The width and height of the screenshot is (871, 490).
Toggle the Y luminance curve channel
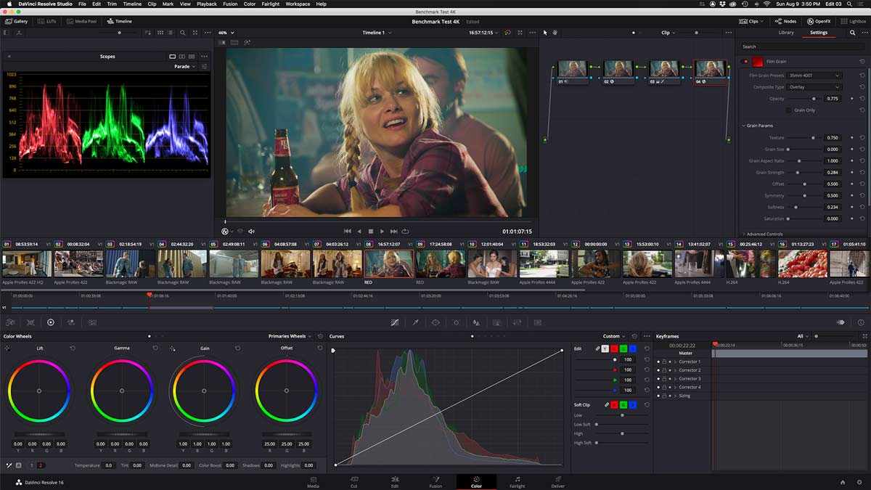(605, 348)
